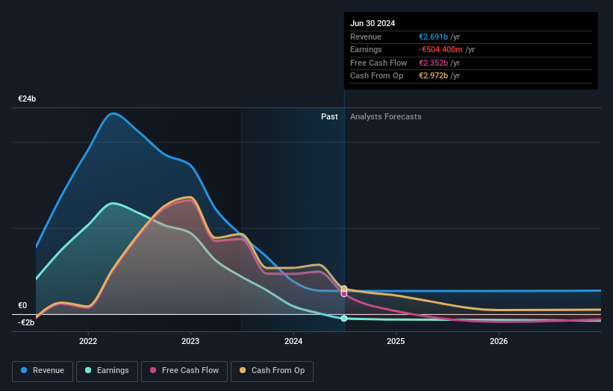Click the 2026 x-axis label
This screenshot has width=613, height=391.
[x=499, y=342]
